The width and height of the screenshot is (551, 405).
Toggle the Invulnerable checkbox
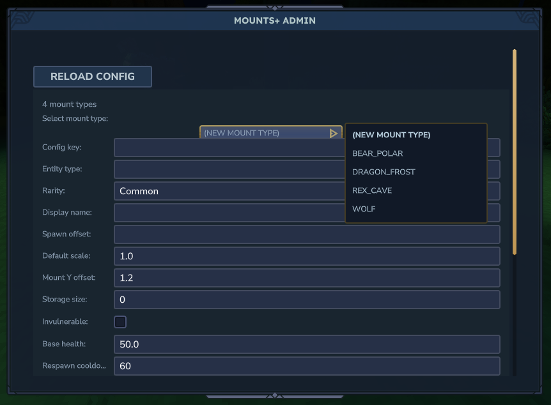(x=120, y=321)
